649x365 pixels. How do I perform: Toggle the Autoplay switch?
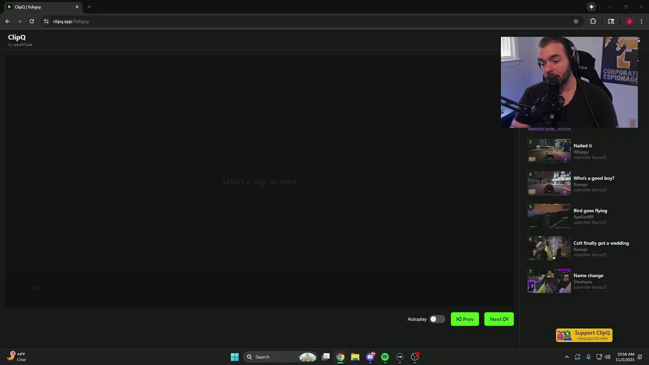[x=437, y=319]
